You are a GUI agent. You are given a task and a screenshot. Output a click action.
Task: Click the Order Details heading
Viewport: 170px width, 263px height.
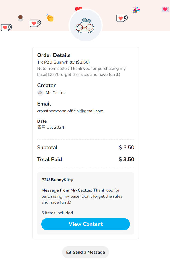54,55
